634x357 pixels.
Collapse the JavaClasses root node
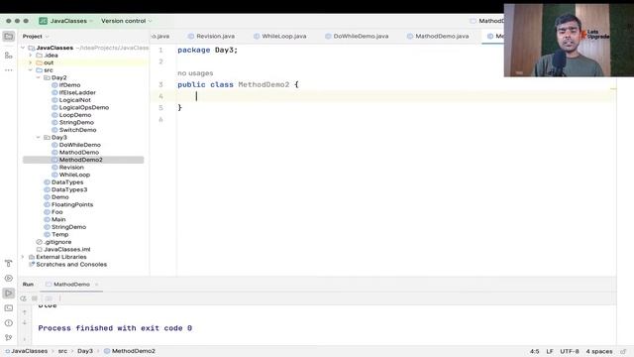coord(23,48)
